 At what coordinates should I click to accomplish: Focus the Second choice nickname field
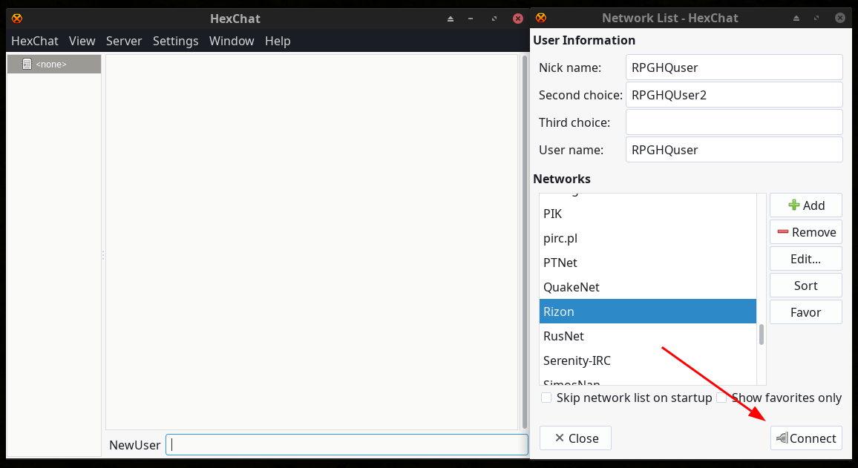pos(734,95)
